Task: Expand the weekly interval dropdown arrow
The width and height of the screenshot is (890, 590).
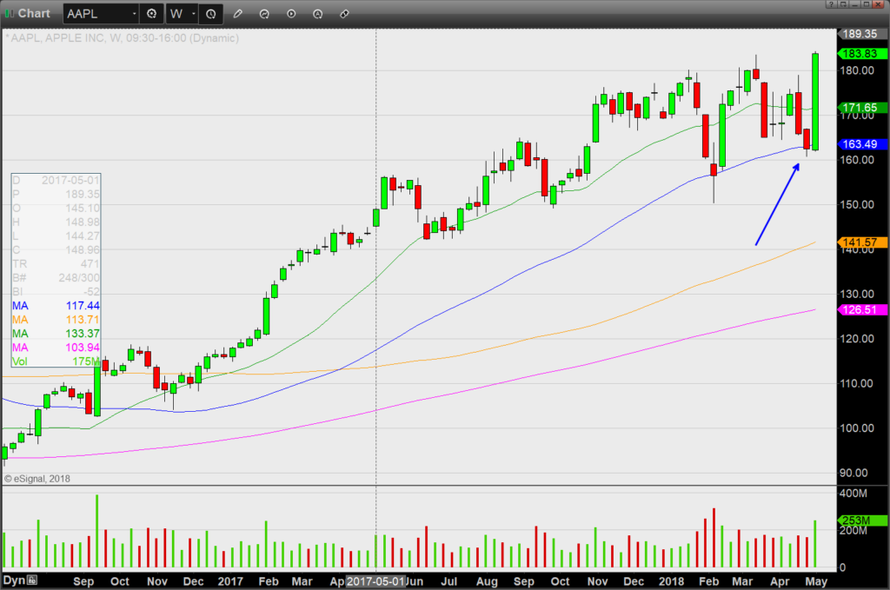Action: pyautogui.click(x=194, y=14)
